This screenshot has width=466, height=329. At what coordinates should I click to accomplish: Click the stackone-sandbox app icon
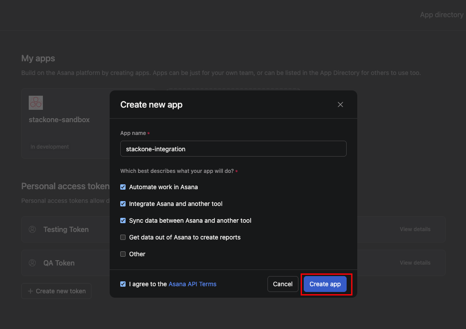(36, 102)
